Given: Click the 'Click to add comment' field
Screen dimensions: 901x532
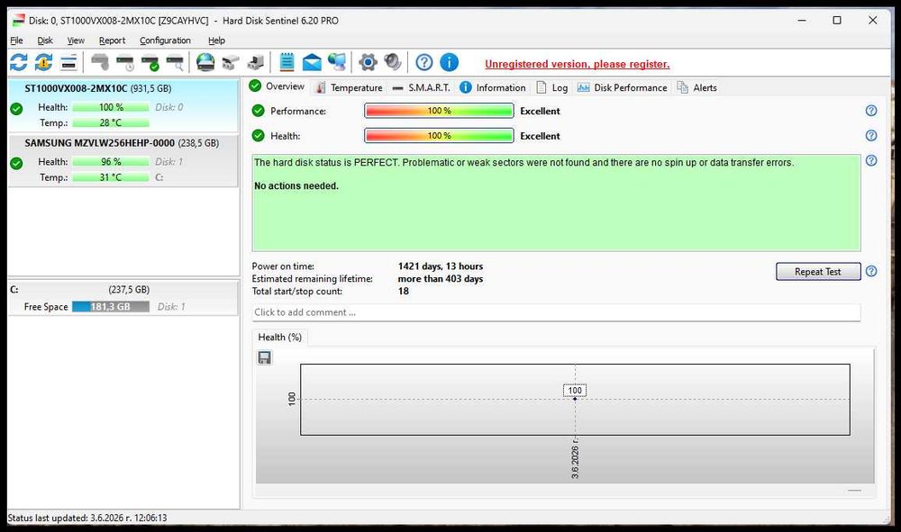Looking at the screenshot, I should click(556, 312).
